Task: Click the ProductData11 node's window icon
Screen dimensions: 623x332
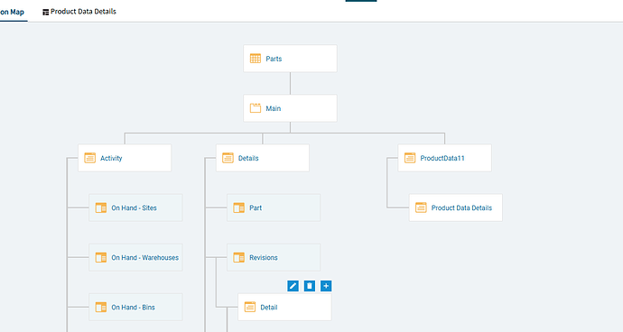Action: coord(410,158)
